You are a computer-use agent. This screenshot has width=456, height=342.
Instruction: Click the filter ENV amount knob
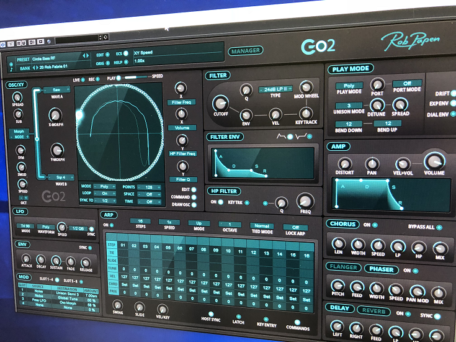(246, 115)
